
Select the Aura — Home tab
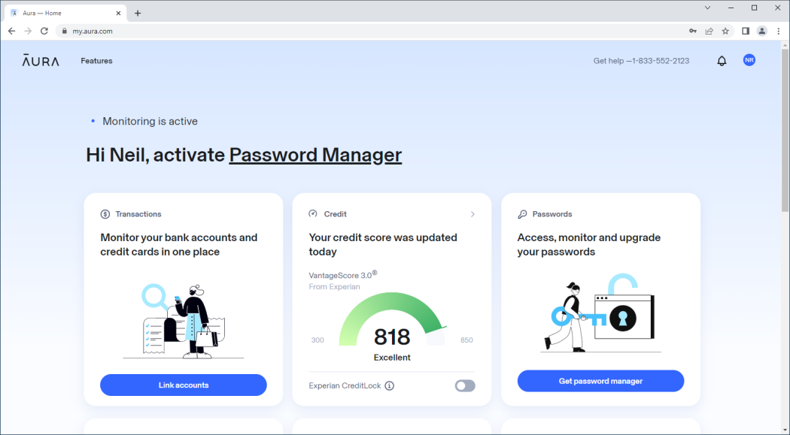click(x=65, y=13)
